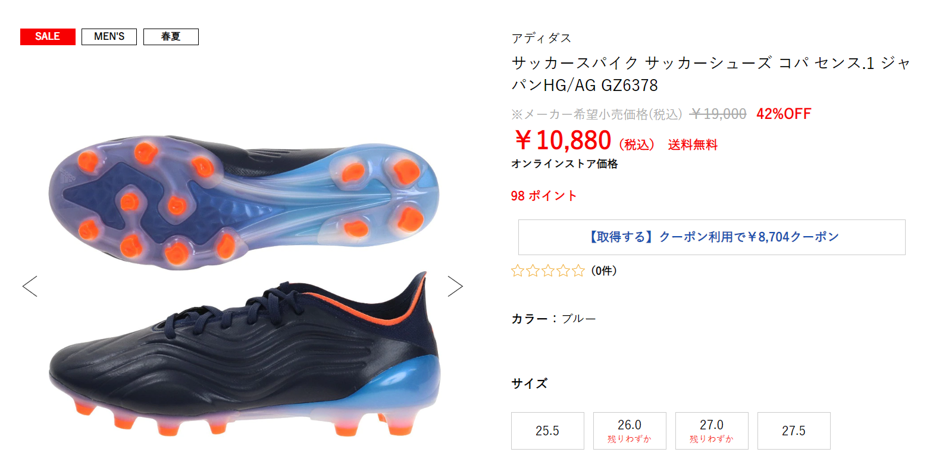Image resolution: width=936 pixels, height=471 pixels.
Task: Click the 98 ポイント points text
Action: click(x=544, y=196)
